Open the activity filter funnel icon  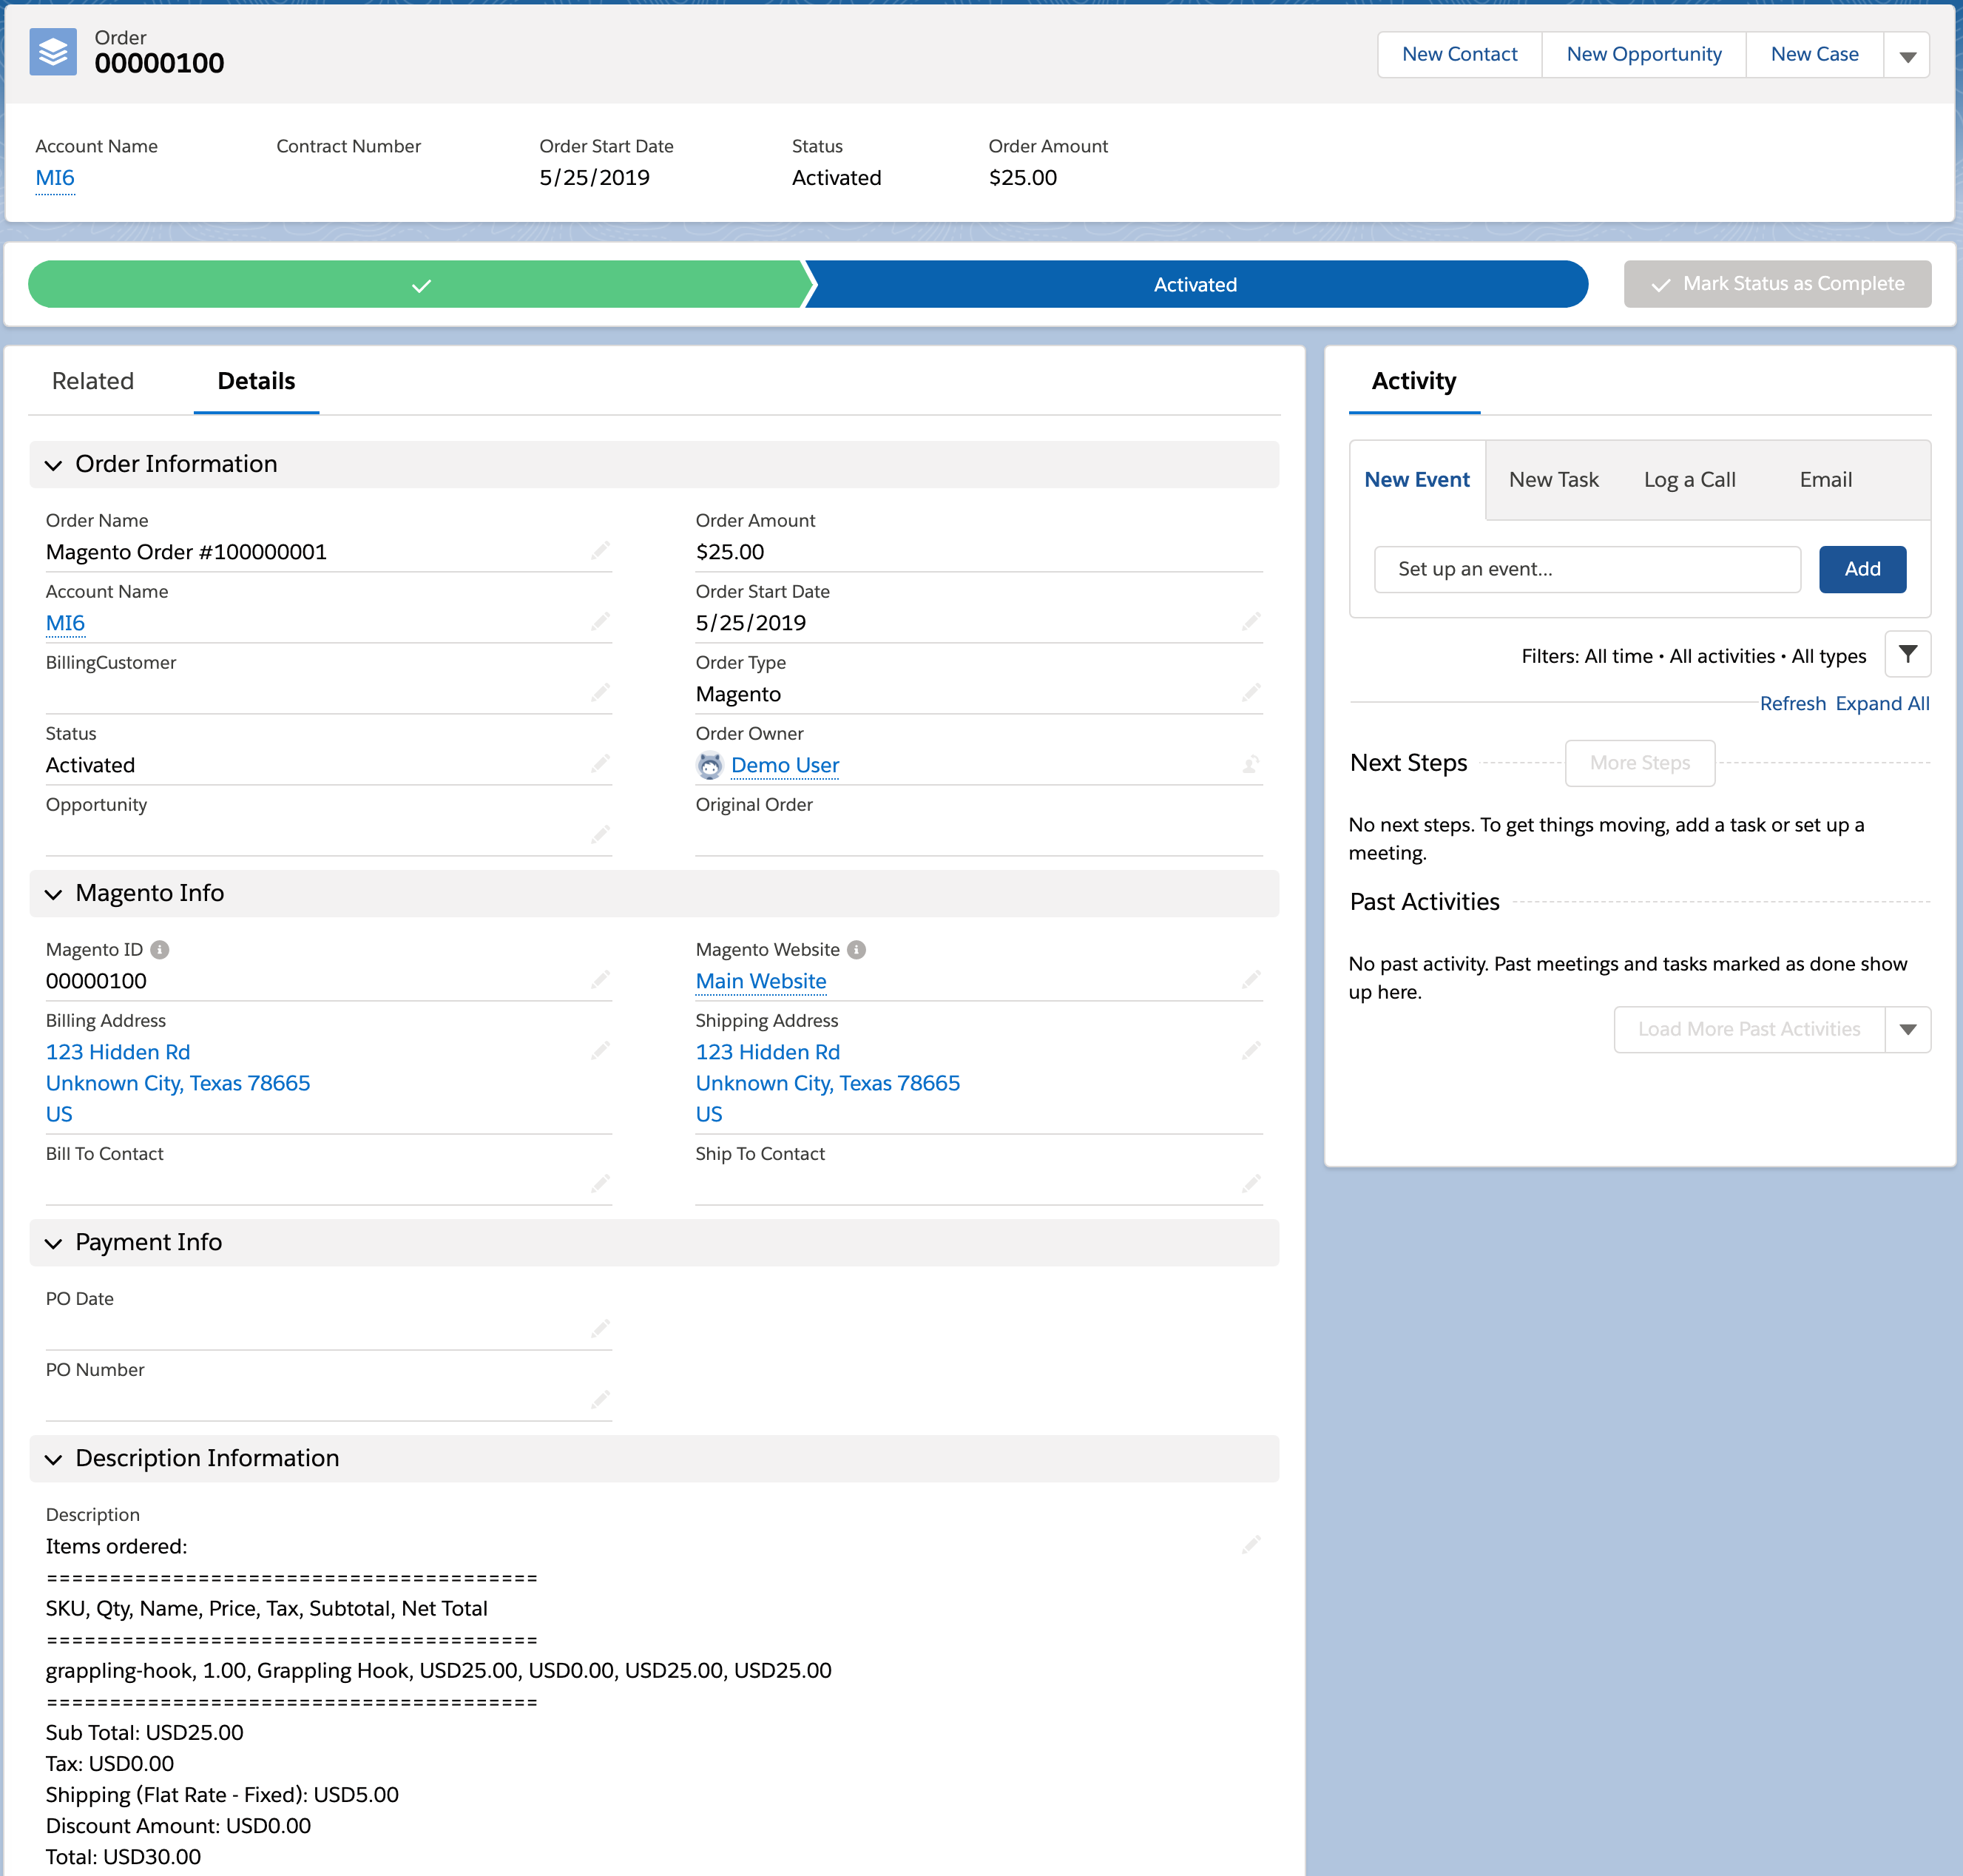click(1907, 655)
